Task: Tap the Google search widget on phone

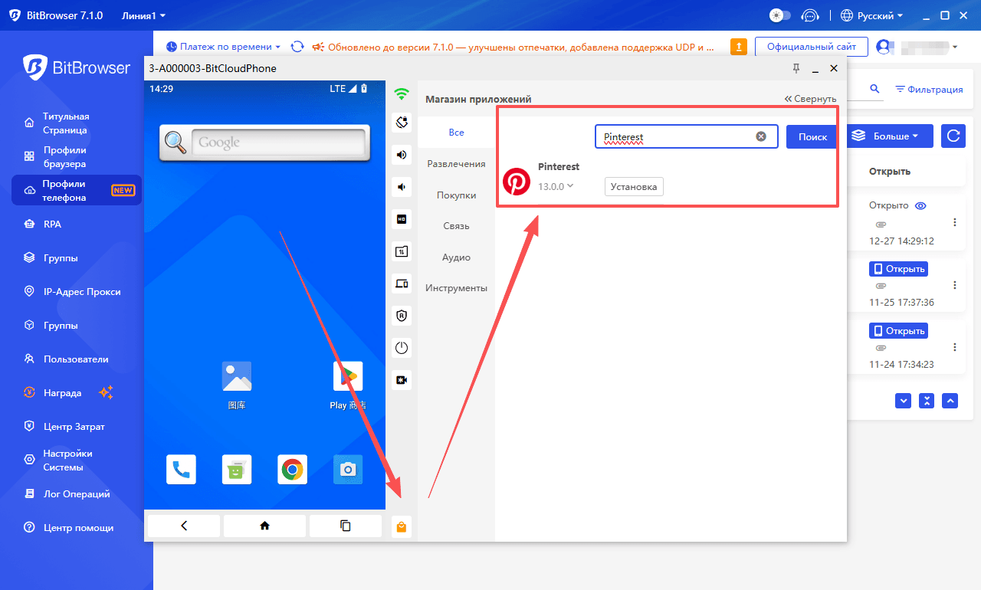Action: coord(264,143)
